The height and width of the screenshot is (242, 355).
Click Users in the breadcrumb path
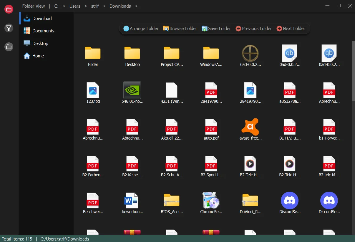coord(74,6)
